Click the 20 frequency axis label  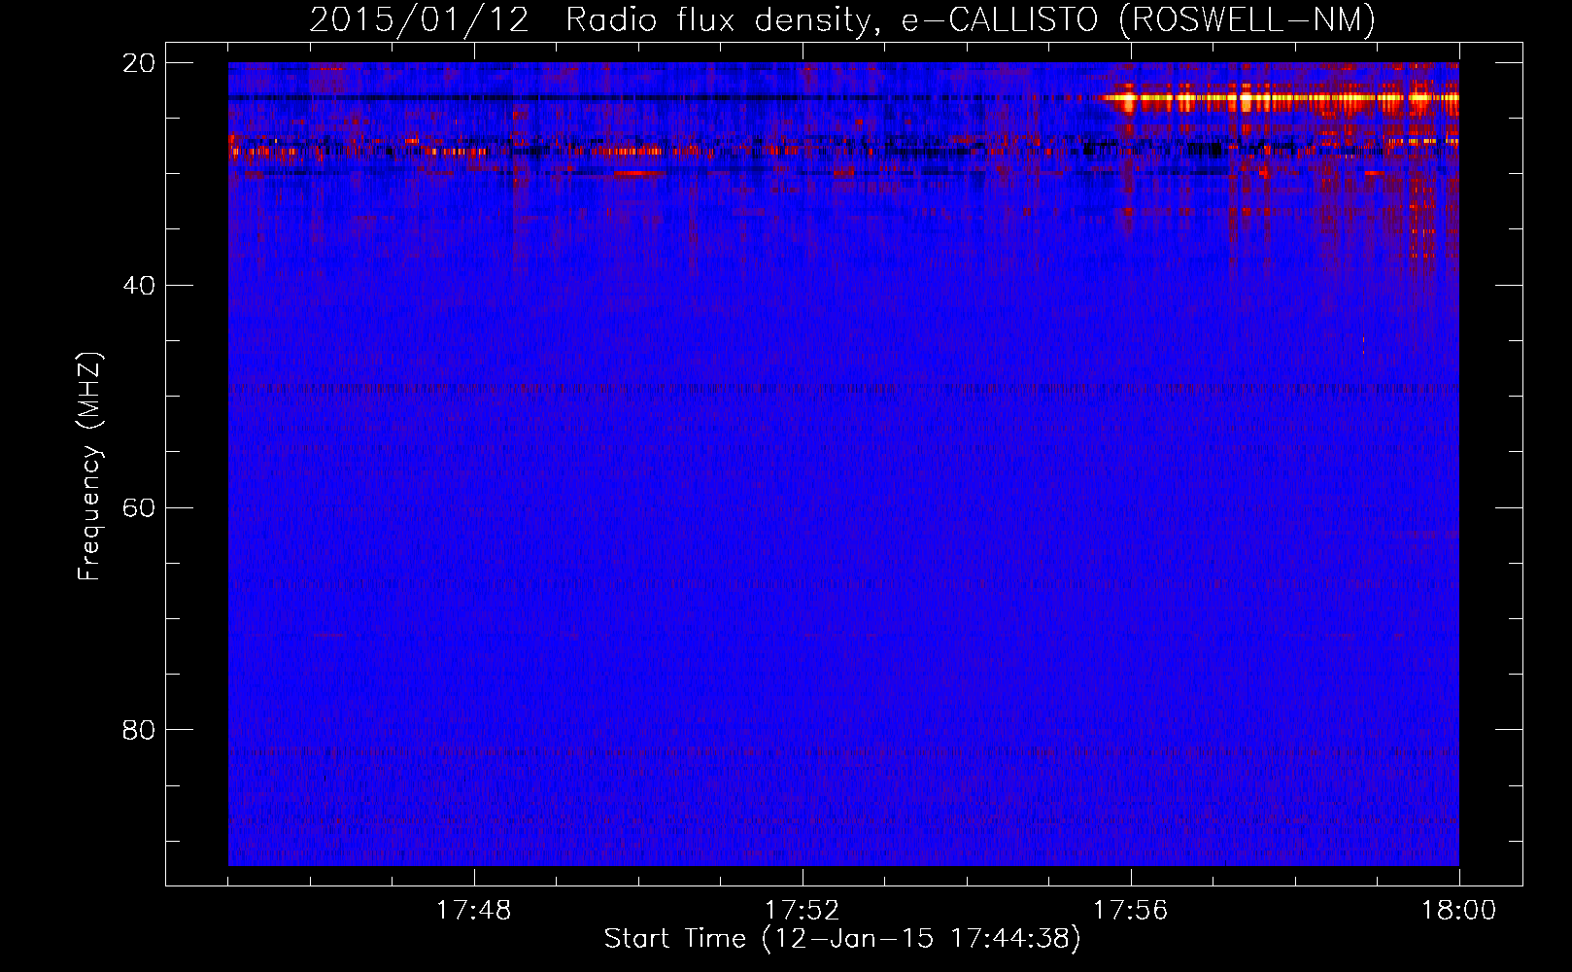pyautogui.click(x=138, y=63)
